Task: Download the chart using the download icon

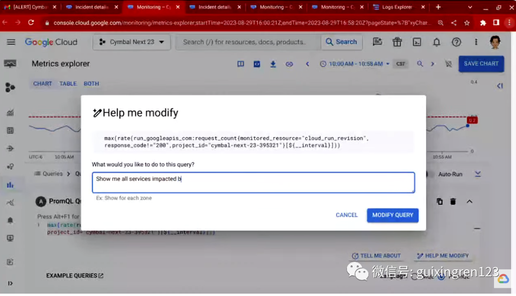Action: click(x=273, y=64)
